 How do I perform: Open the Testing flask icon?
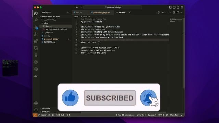pos(36,55)
